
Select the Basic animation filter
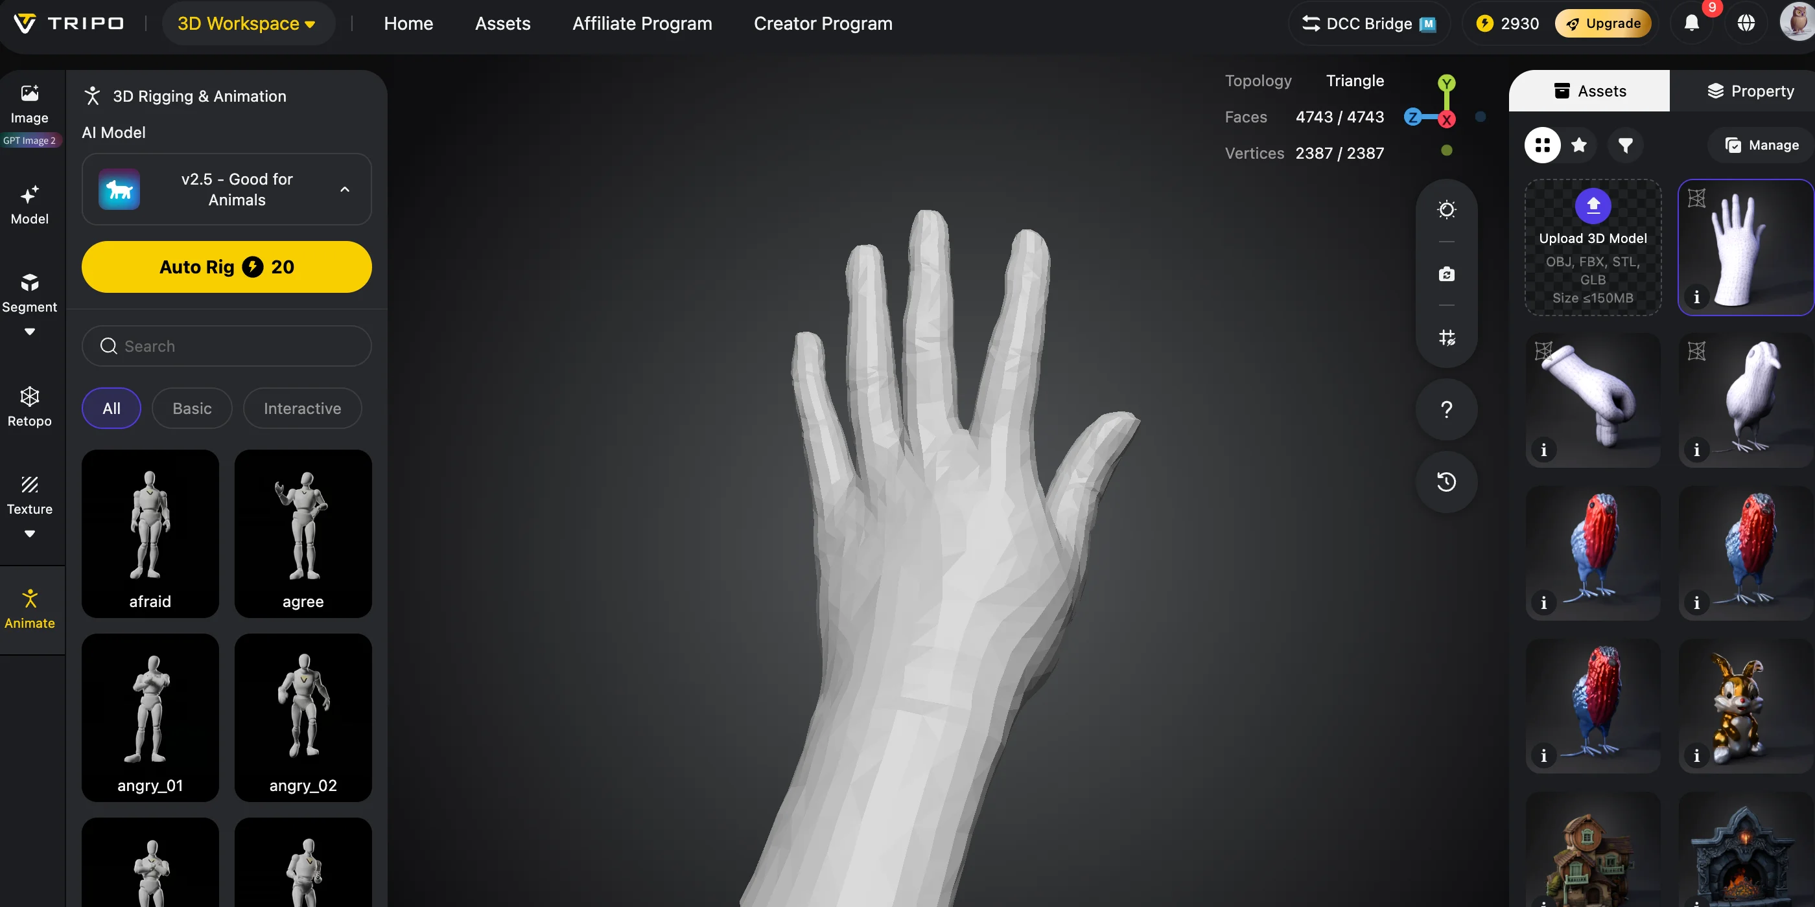192,408
